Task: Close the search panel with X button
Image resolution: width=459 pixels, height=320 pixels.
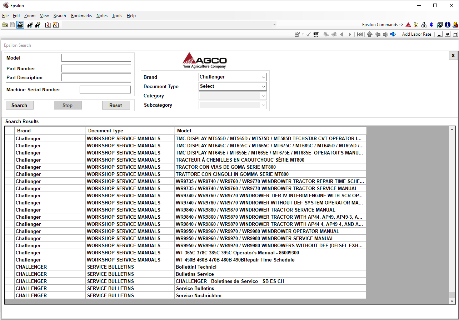Action: [x=453, y=56]
